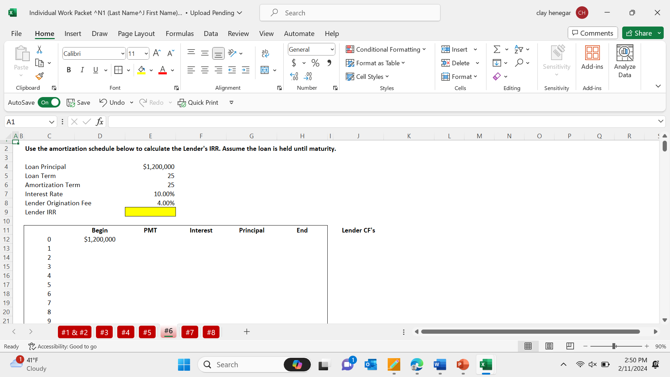Toggle AutoSave off
The width and height of the screenshot is (670, 377).
pyautogui.click(x=49, y=102)
